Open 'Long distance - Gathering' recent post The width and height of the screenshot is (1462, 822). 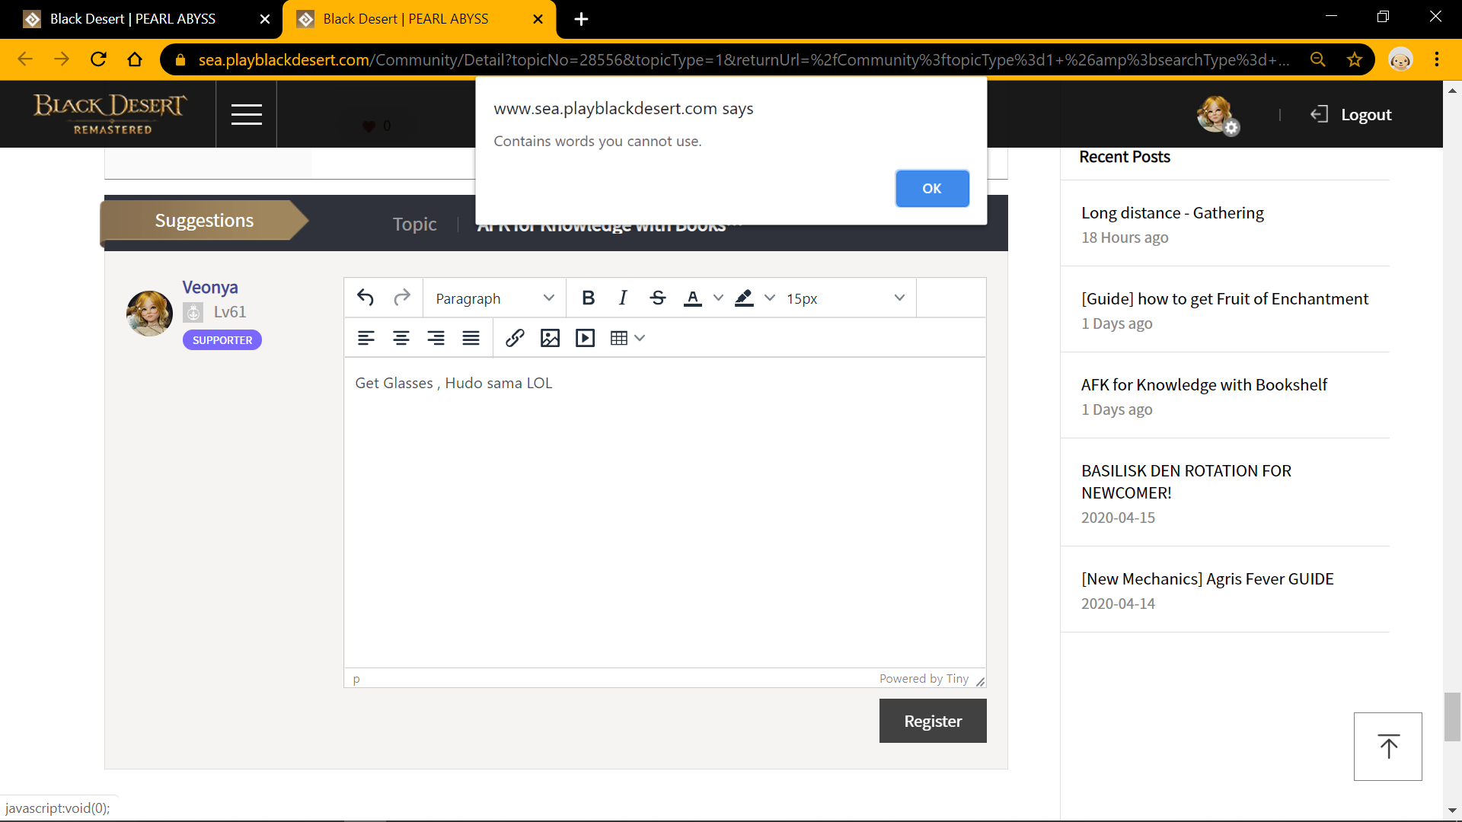point(1172,213)
